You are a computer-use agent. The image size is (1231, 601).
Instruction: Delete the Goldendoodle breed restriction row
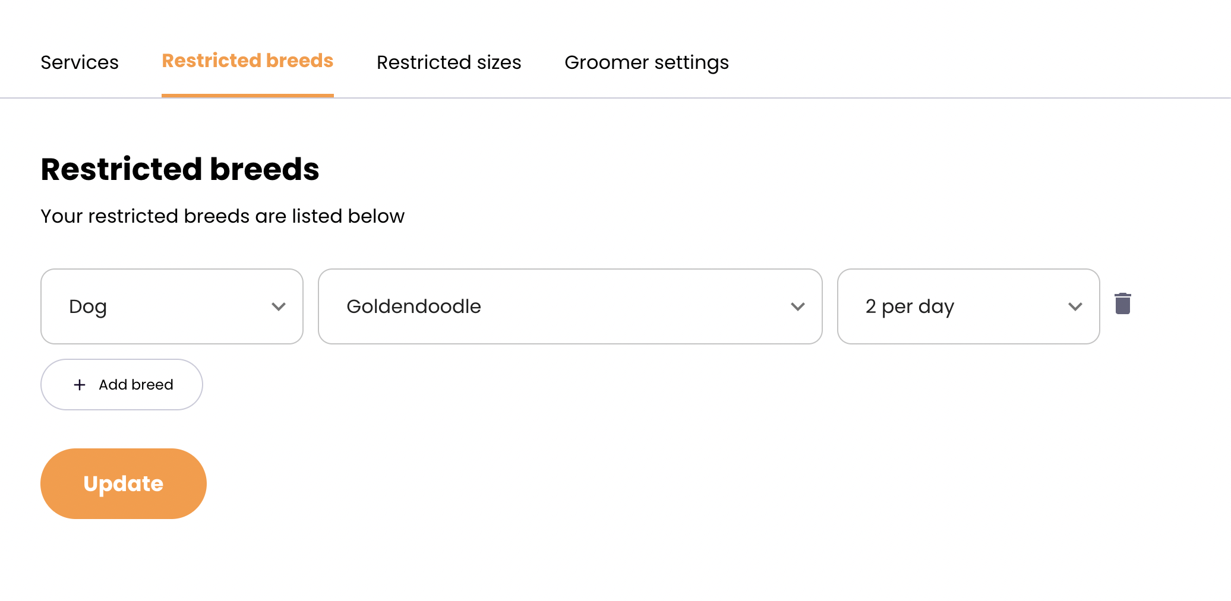(x=1122, y=304)
